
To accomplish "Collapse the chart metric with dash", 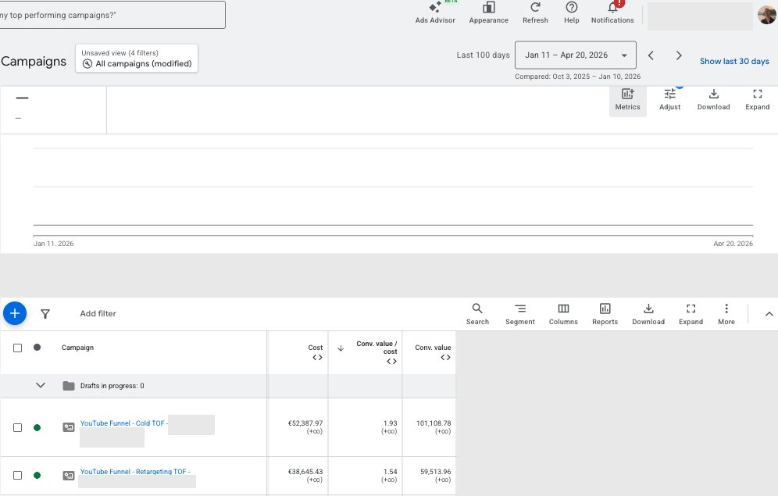I will click(x=22, y=98).
